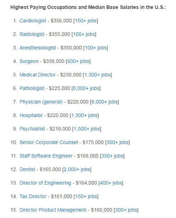The width and height of the screenshot is (176, 218).
Task: Open the Pathologist link
Action: [32, 88]
